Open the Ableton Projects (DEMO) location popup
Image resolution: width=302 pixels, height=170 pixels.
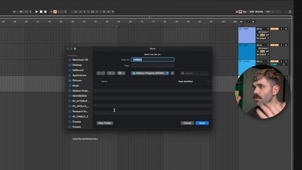point(150,73)
